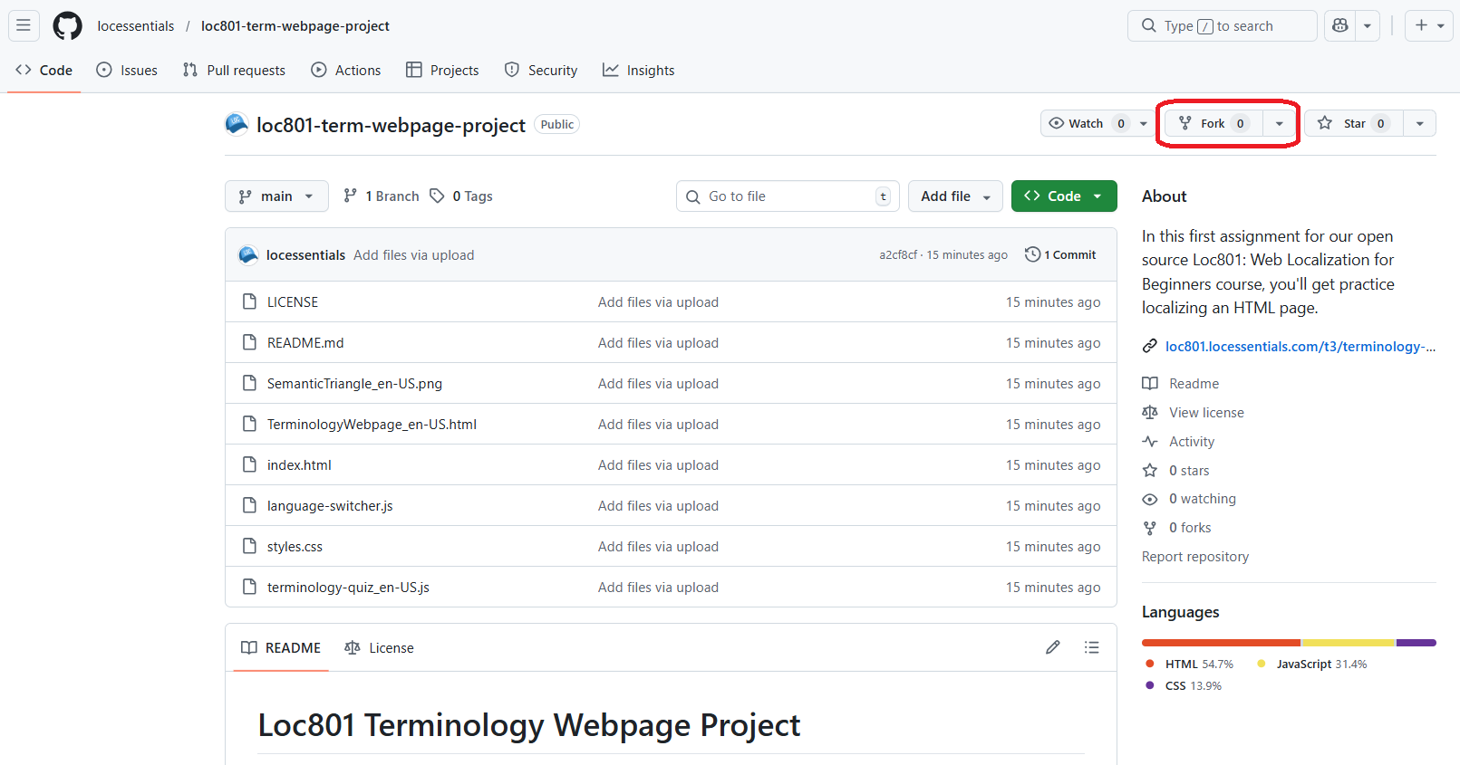
Task: Open README outline list icon
Action: pos(1092,647)
